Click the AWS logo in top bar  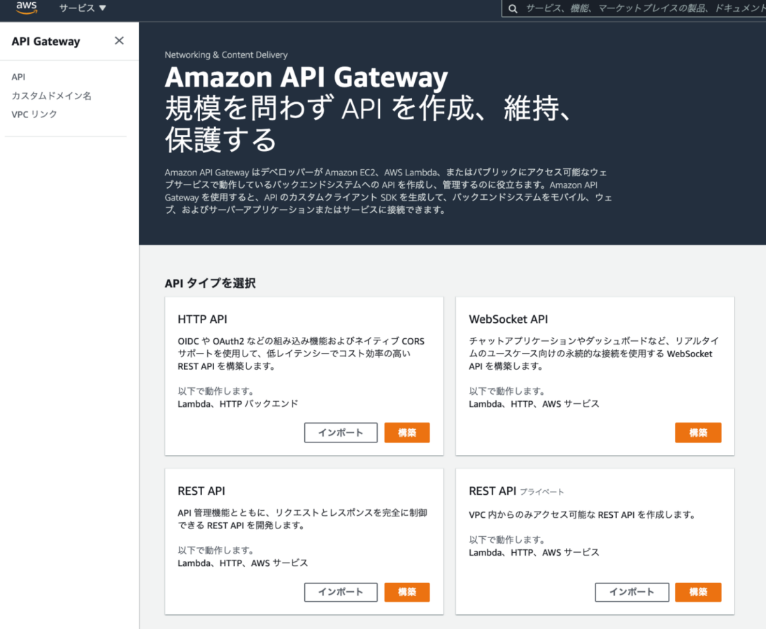[27, 8]
